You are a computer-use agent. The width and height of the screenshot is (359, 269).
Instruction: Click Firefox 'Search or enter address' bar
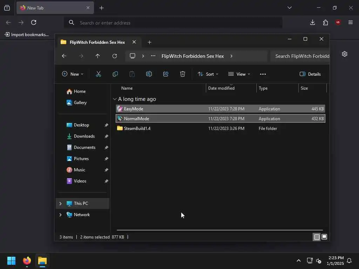[x=173, y=23]
